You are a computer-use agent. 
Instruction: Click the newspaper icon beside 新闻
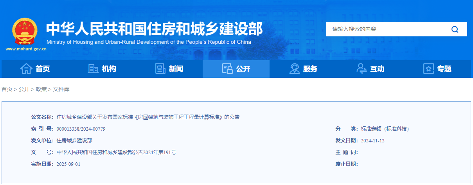tap(160, 69)
